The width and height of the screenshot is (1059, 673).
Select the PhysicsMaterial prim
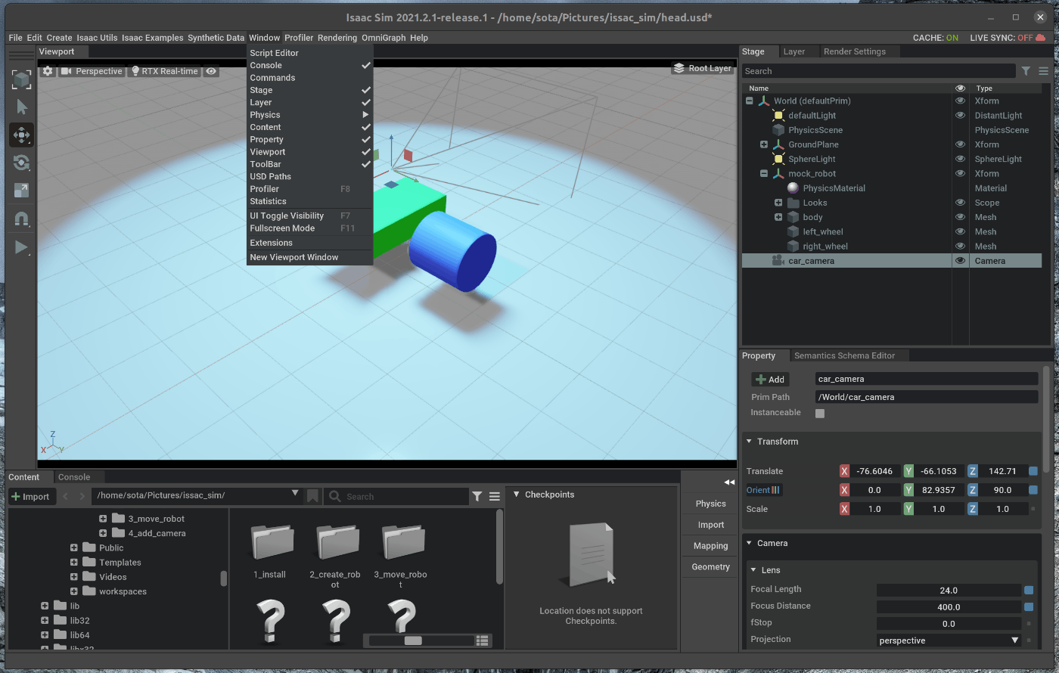tap(834, 188)
